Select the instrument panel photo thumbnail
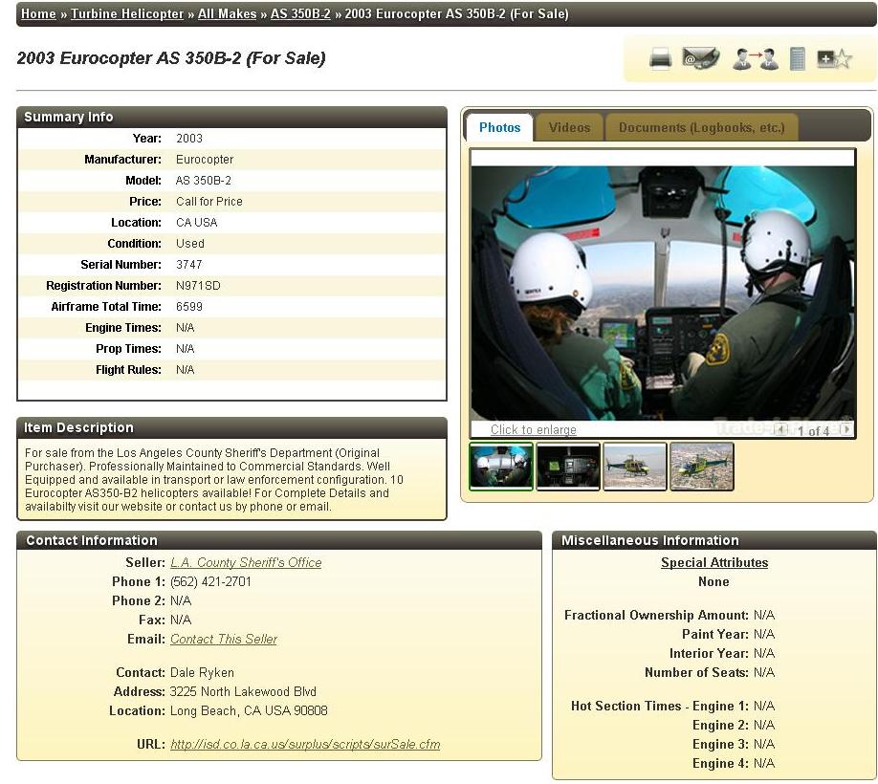878x784 pixels. point(568,467)
